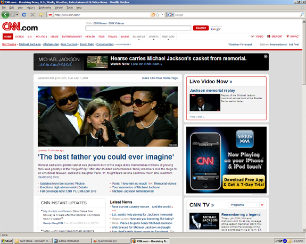Click the page vertical scrollbar down arrow

click(304, 230)
